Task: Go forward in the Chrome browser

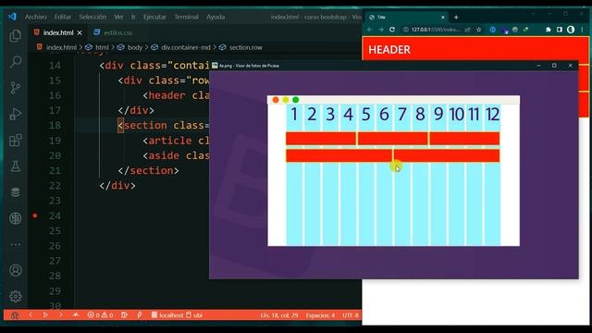Action: (x=381, y=30)
